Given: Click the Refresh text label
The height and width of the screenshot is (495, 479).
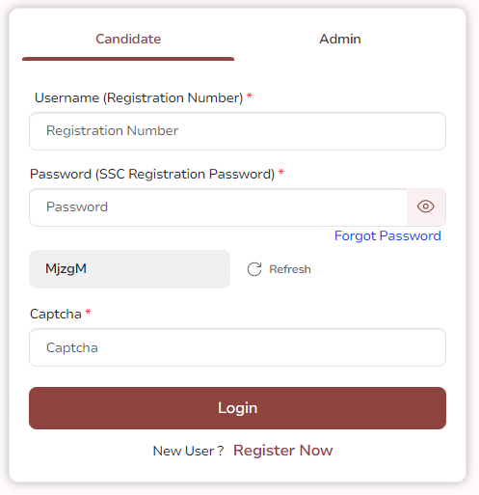Looking at the screenshot, I should tap(290, 269).
